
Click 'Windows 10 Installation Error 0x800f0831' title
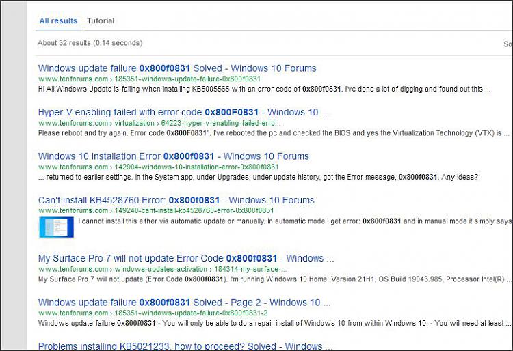pos(173,156)
